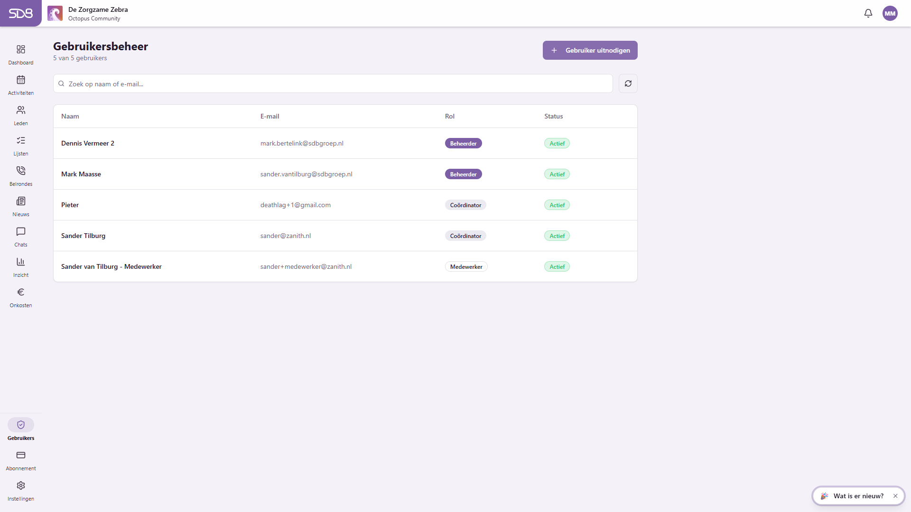Go to Activiteiten calendar icon
911x512 pixels.
21,80
